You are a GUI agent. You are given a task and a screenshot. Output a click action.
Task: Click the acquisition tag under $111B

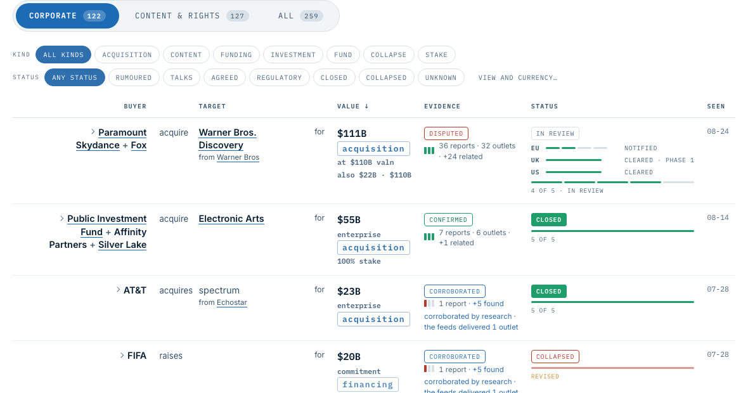click(373, 149)
